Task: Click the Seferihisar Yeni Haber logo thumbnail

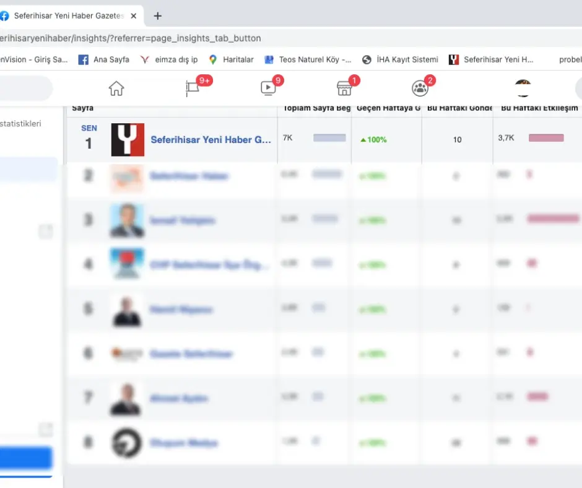Action: pyautogui.click(x=128, y=139)
